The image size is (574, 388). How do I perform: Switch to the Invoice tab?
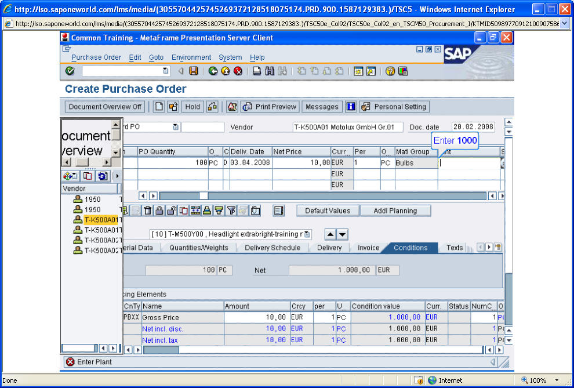pyautogui.click(x=368, y=248)
